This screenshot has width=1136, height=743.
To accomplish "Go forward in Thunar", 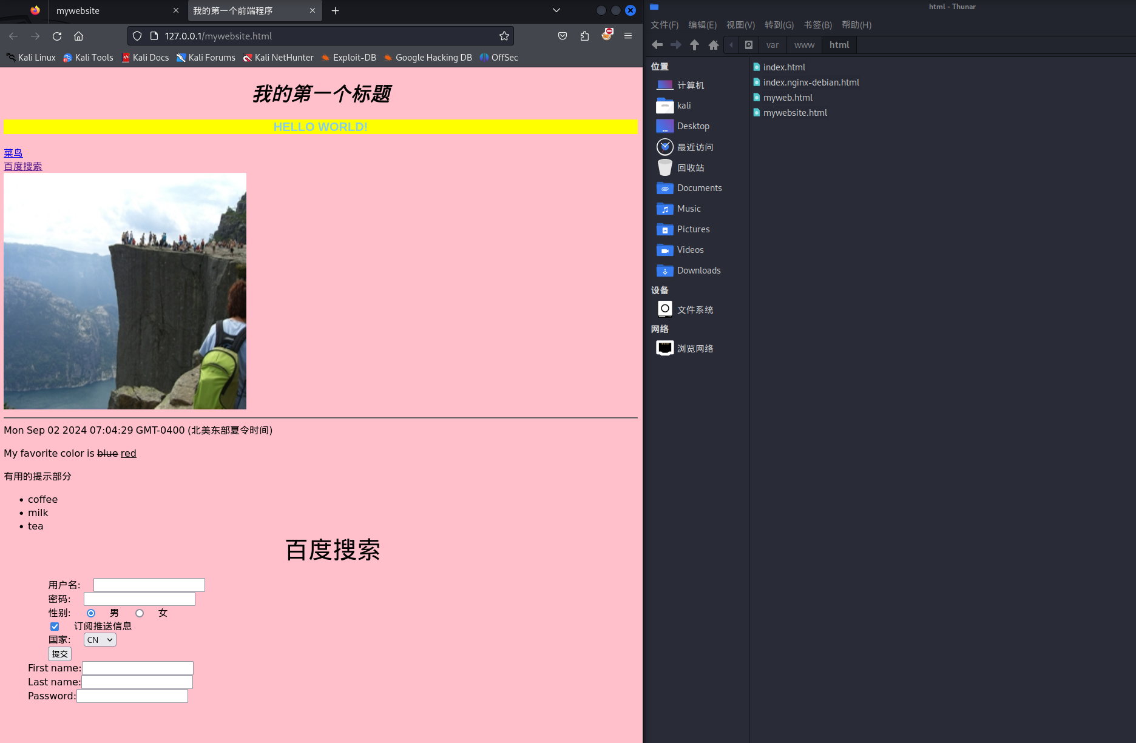I will [676, 45].
